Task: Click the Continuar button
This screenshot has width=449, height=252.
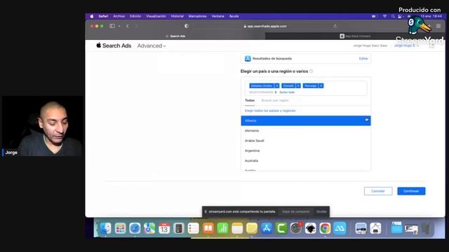Action: click(x=411, y=191)
